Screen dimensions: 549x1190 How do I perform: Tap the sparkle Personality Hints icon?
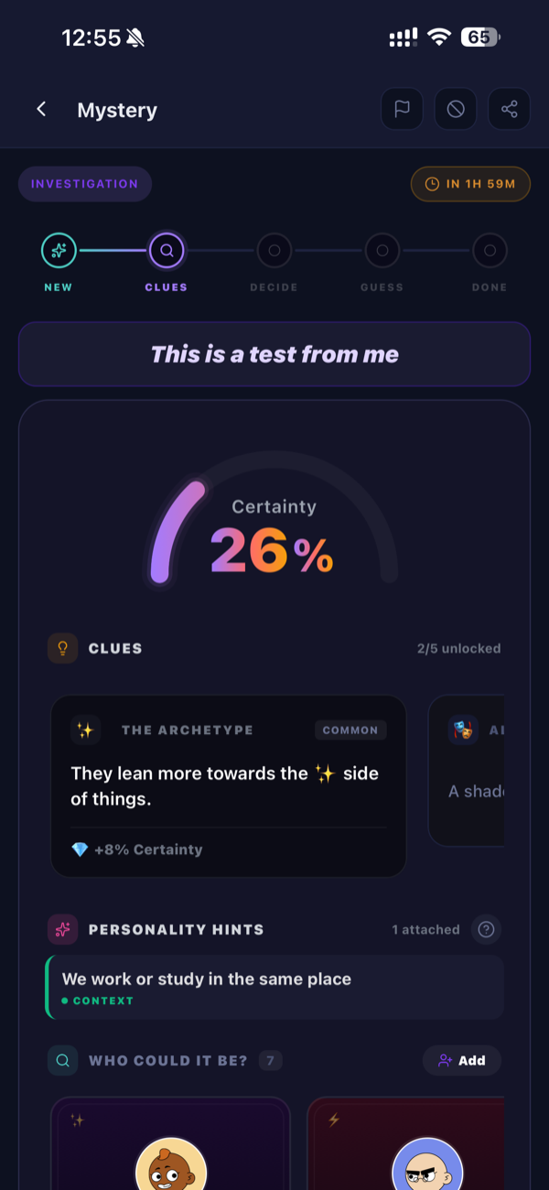(x=63, y=929)
